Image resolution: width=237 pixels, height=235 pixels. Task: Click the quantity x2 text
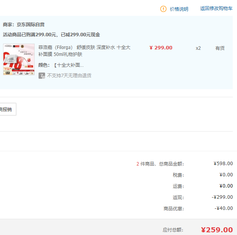coord(198,48)
